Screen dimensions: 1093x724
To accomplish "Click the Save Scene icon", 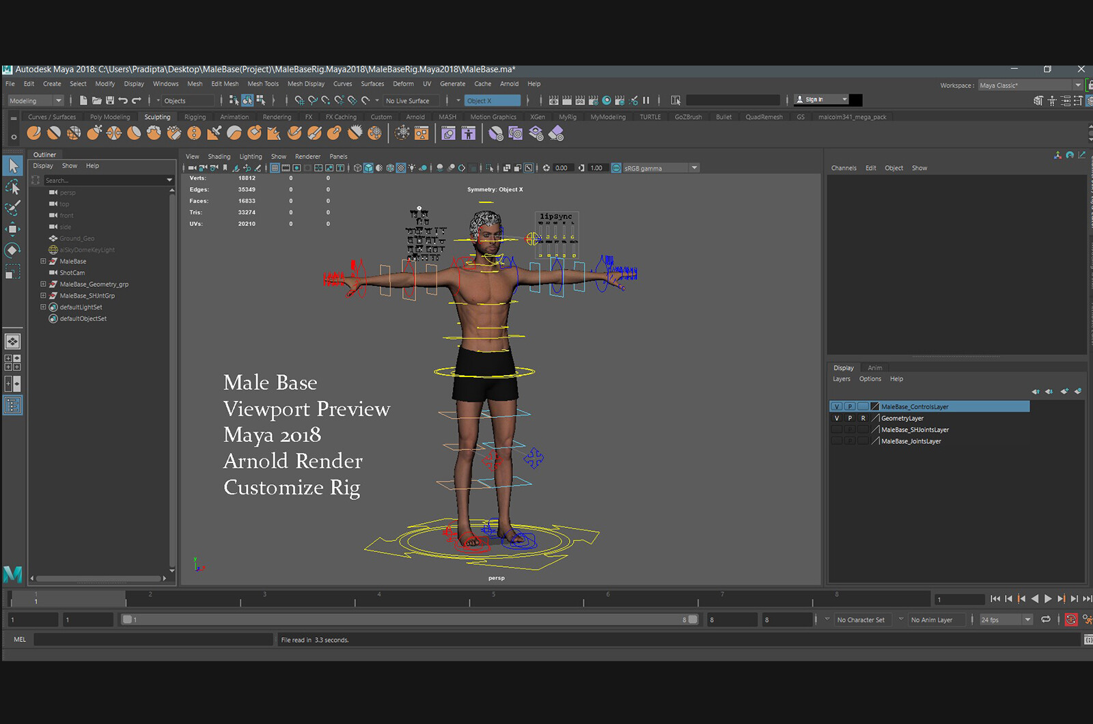I will tap(109, 100).
